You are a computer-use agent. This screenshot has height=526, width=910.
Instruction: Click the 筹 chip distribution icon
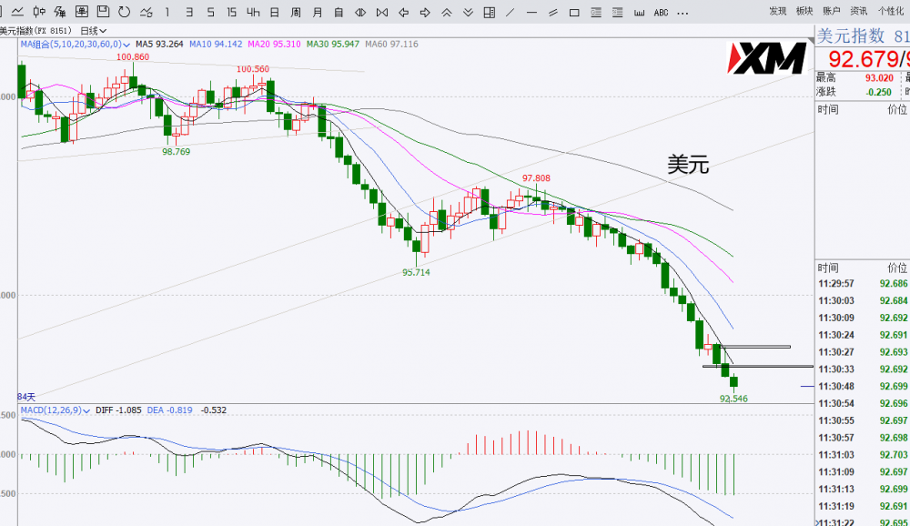[x=60, y=12]
